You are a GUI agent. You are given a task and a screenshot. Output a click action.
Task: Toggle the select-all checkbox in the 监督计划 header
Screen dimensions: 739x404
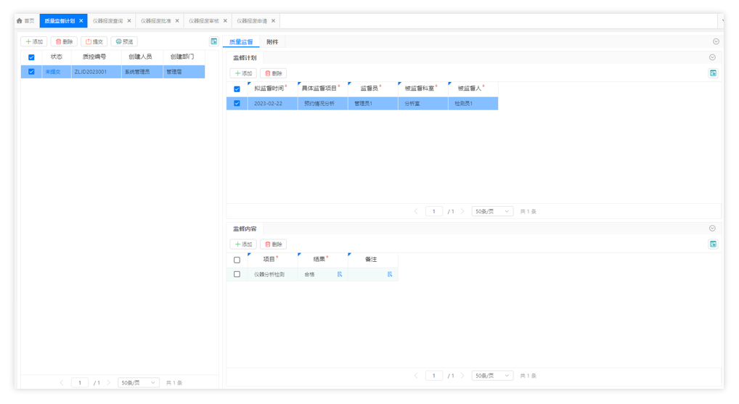point(237,88)
